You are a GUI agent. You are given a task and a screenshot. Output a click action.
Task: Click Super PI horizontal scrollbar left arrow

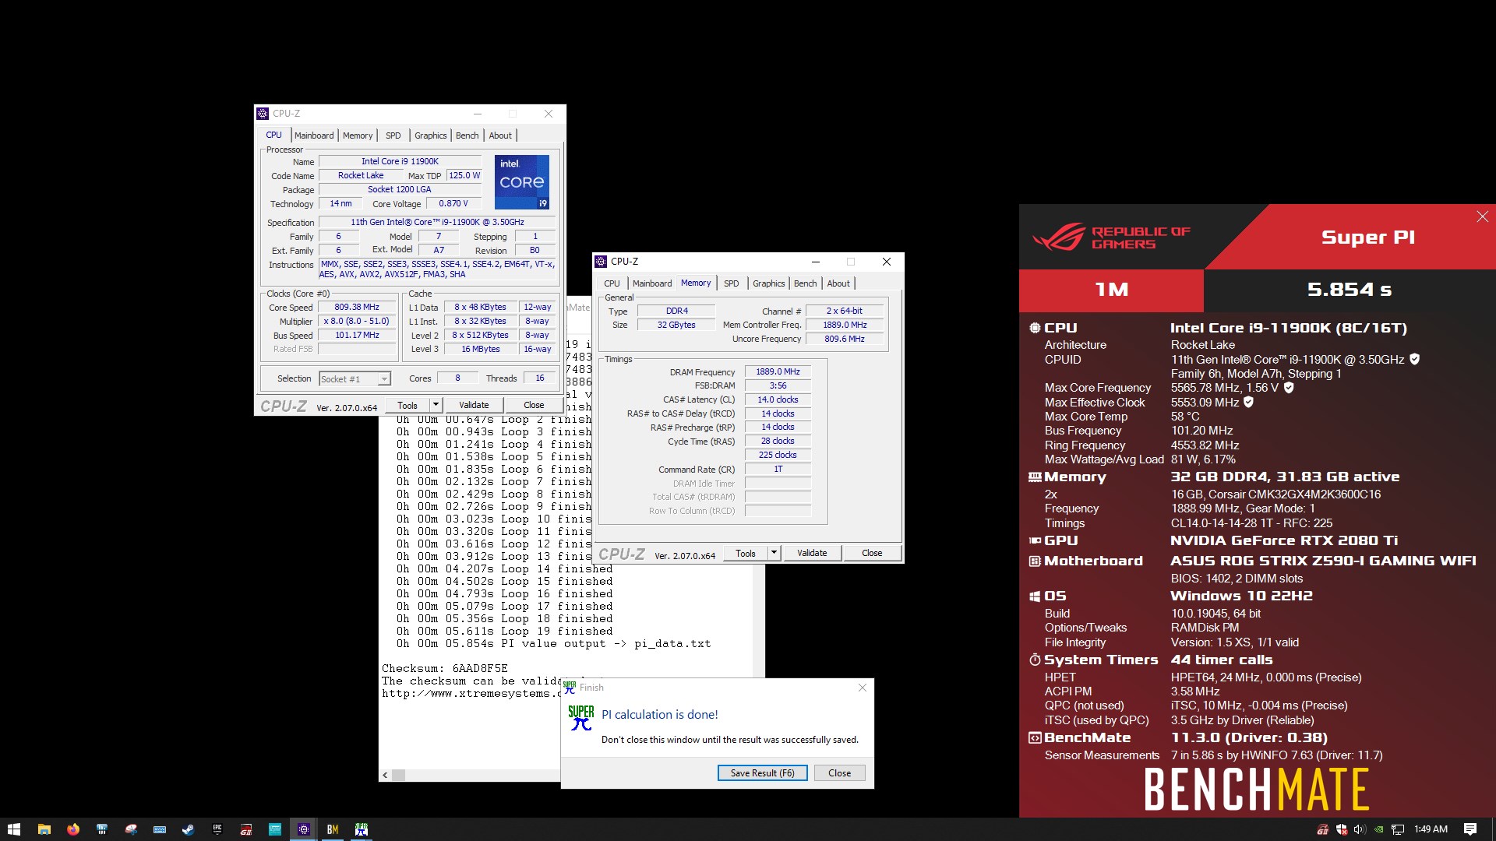(x=385, y=775)
